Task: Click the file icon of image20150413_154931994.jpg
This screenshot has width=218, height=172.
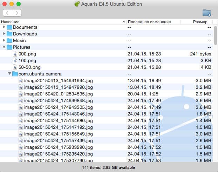Action: point(21,80)
